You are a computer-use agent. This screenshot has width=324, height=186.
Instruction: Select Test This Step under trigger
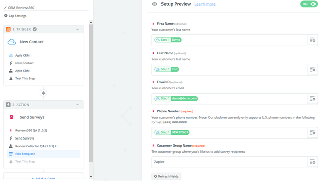pos(25,78)
